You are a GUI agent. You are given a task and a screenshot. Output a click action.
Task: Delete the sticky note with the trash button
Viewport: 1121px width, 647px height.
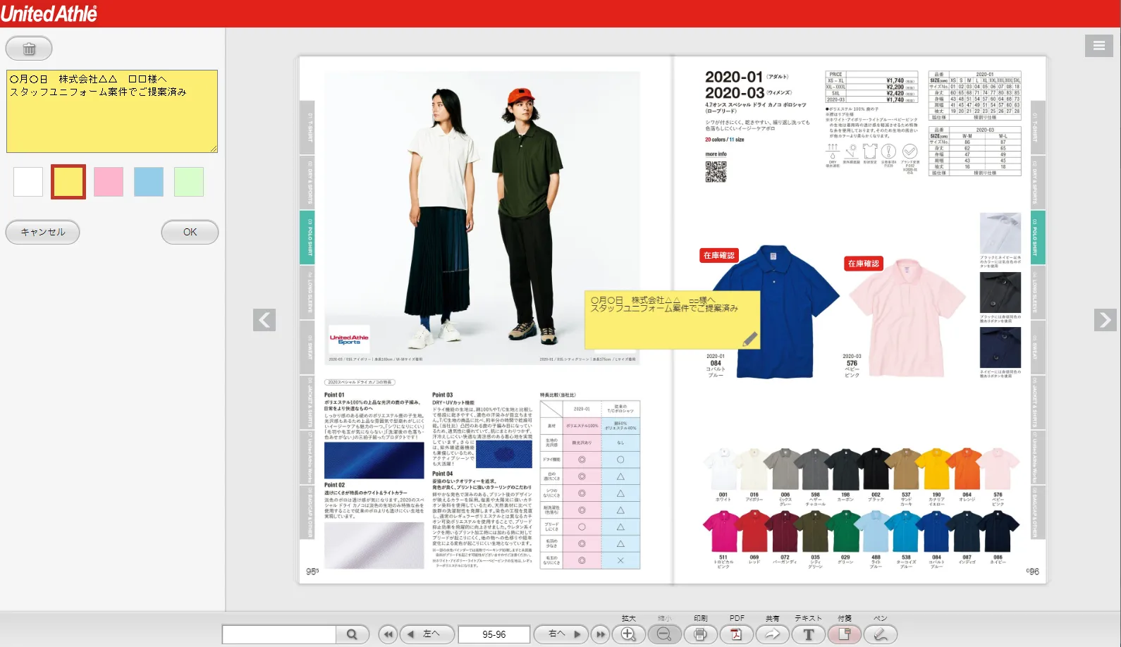29,49
